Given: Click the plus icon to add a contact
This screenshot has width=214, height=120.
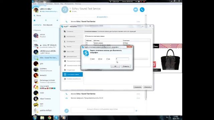Looking at the screenshot, I should pyautogui.click(x=57, y=20).
